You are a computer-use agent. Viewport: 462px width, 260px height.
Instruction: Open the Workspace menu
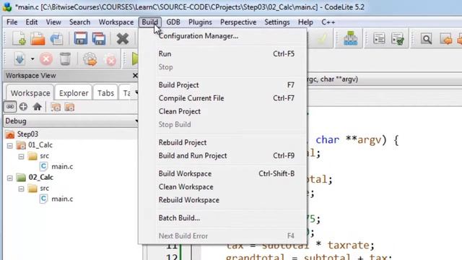116,22
